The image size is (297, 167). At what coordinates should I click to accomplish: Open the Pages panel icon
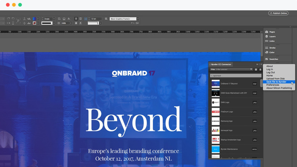266,32
